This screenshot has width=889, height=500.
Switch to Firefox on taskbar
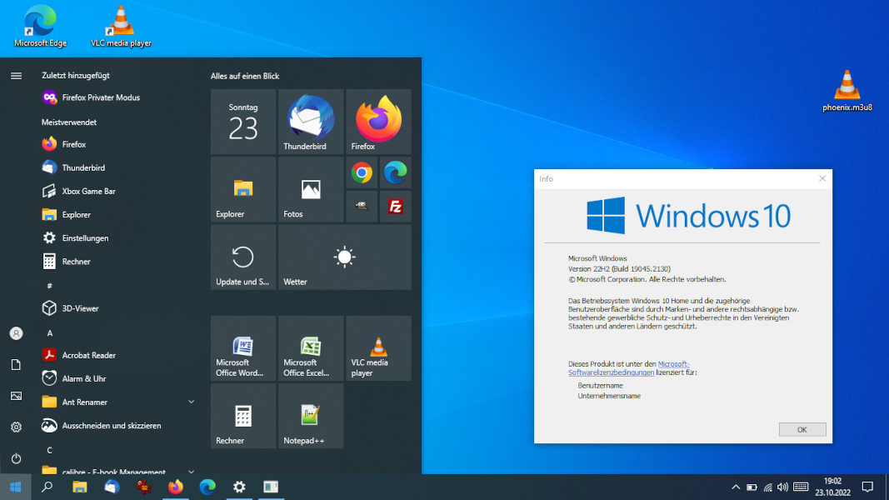(x=176, y=487)
